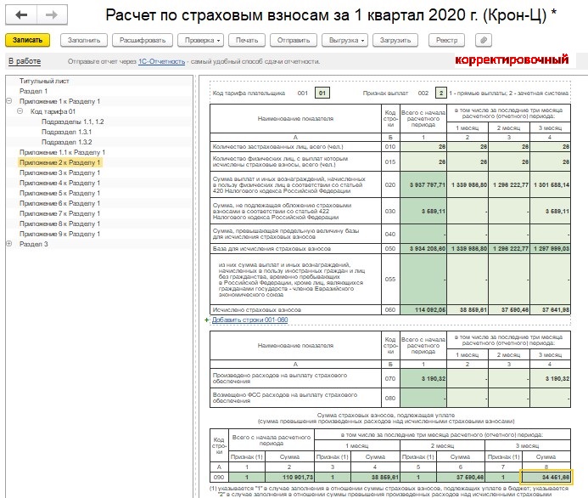This screenshot has height=498, width=588.
Task: Open Приложение 5 к Разделу 1
Action: 59,193
